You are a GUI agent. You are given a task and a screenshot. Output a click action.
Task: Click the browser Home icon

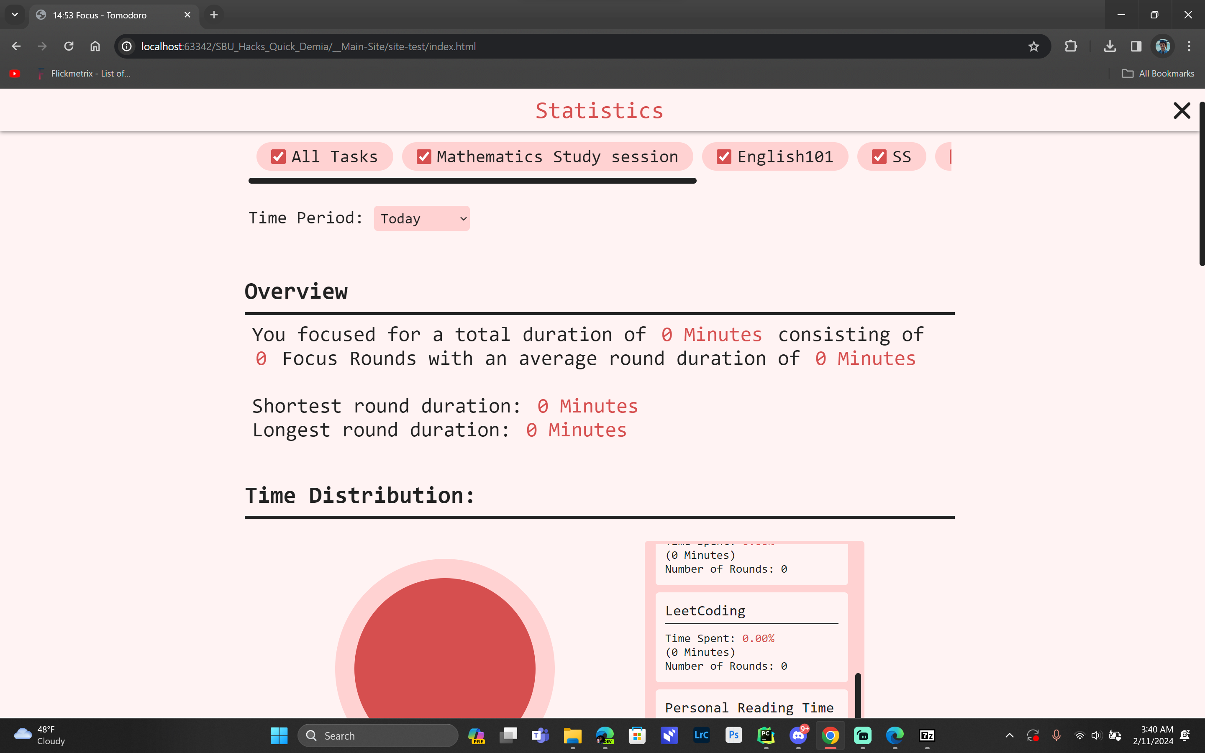click(x=95, y=46)
